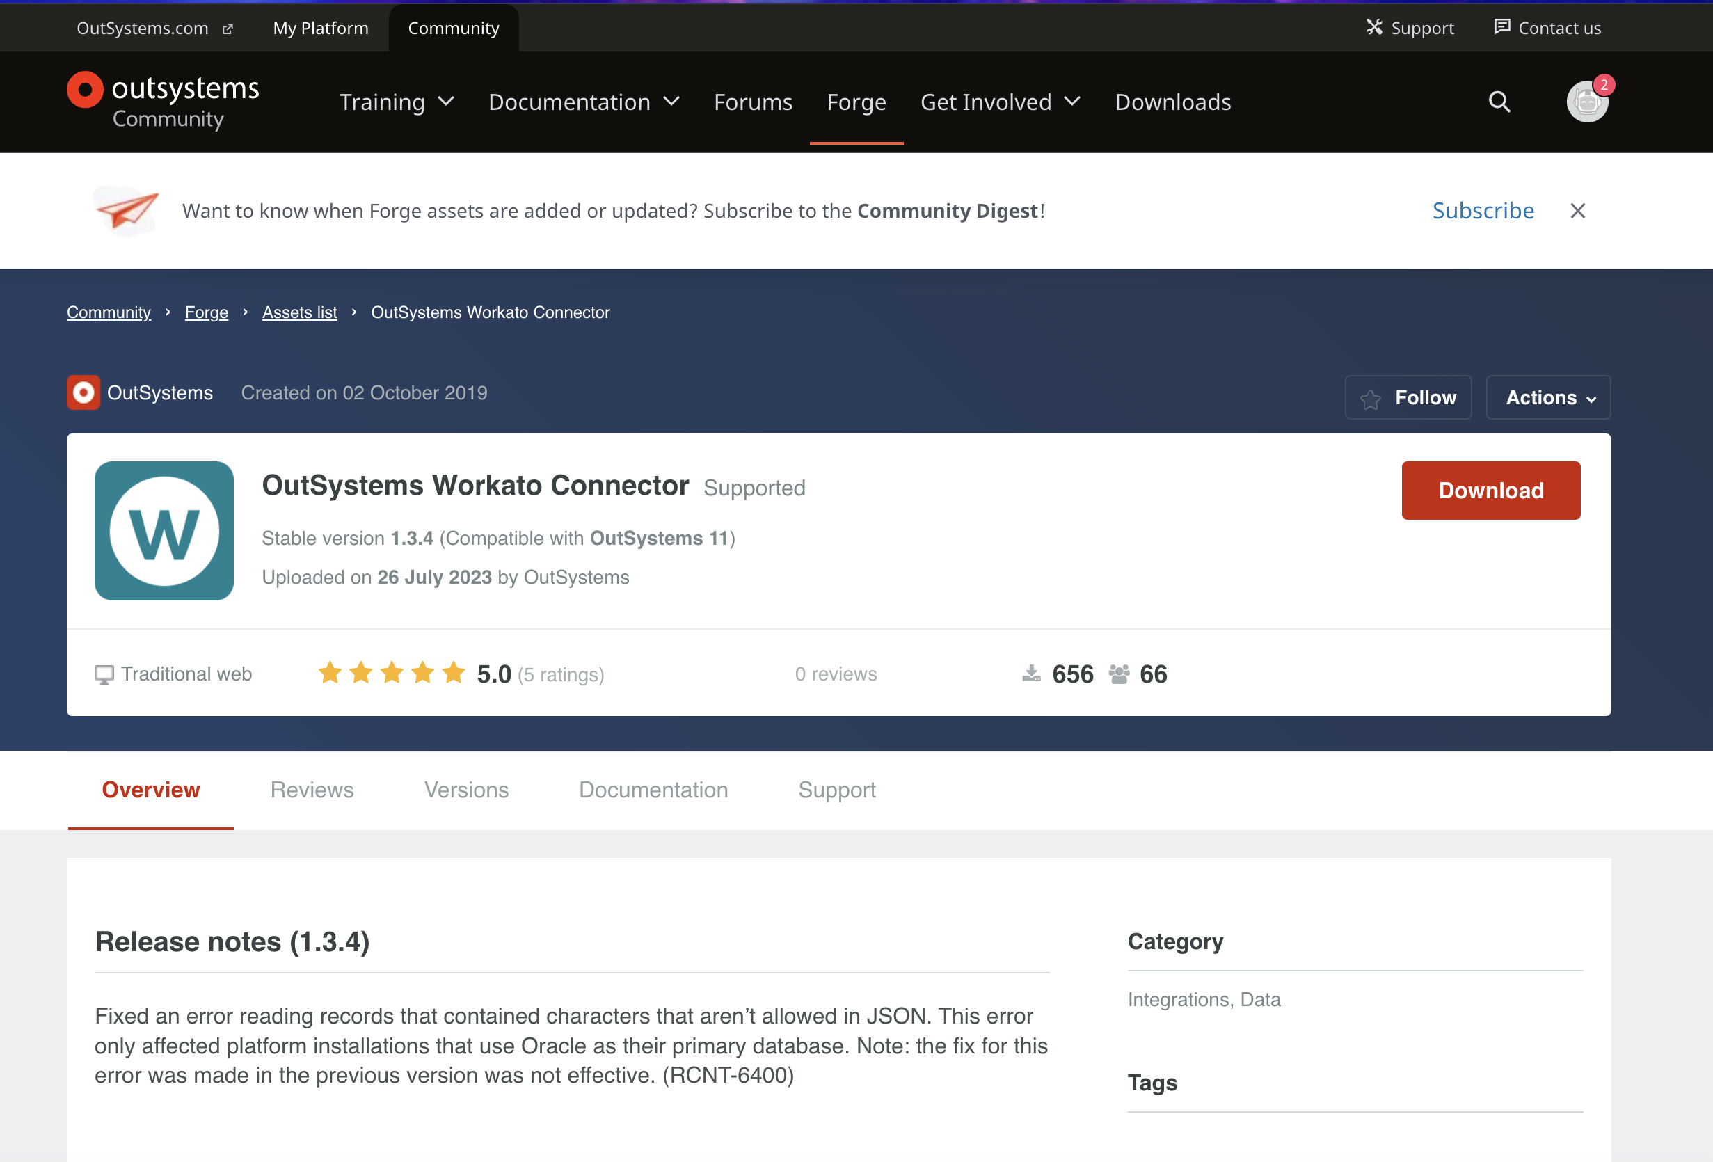The height and width of the screenshot is (1162, 1713).
Task: Click the Forge breadcrumb link
Action: 206,311
